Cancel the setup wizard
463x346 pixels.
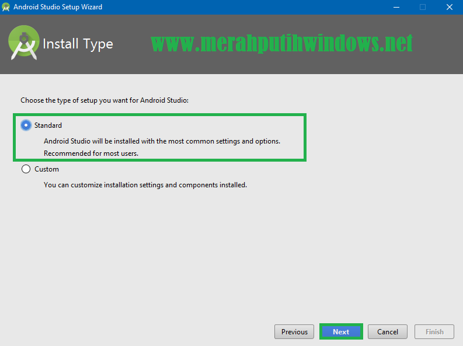388,332
